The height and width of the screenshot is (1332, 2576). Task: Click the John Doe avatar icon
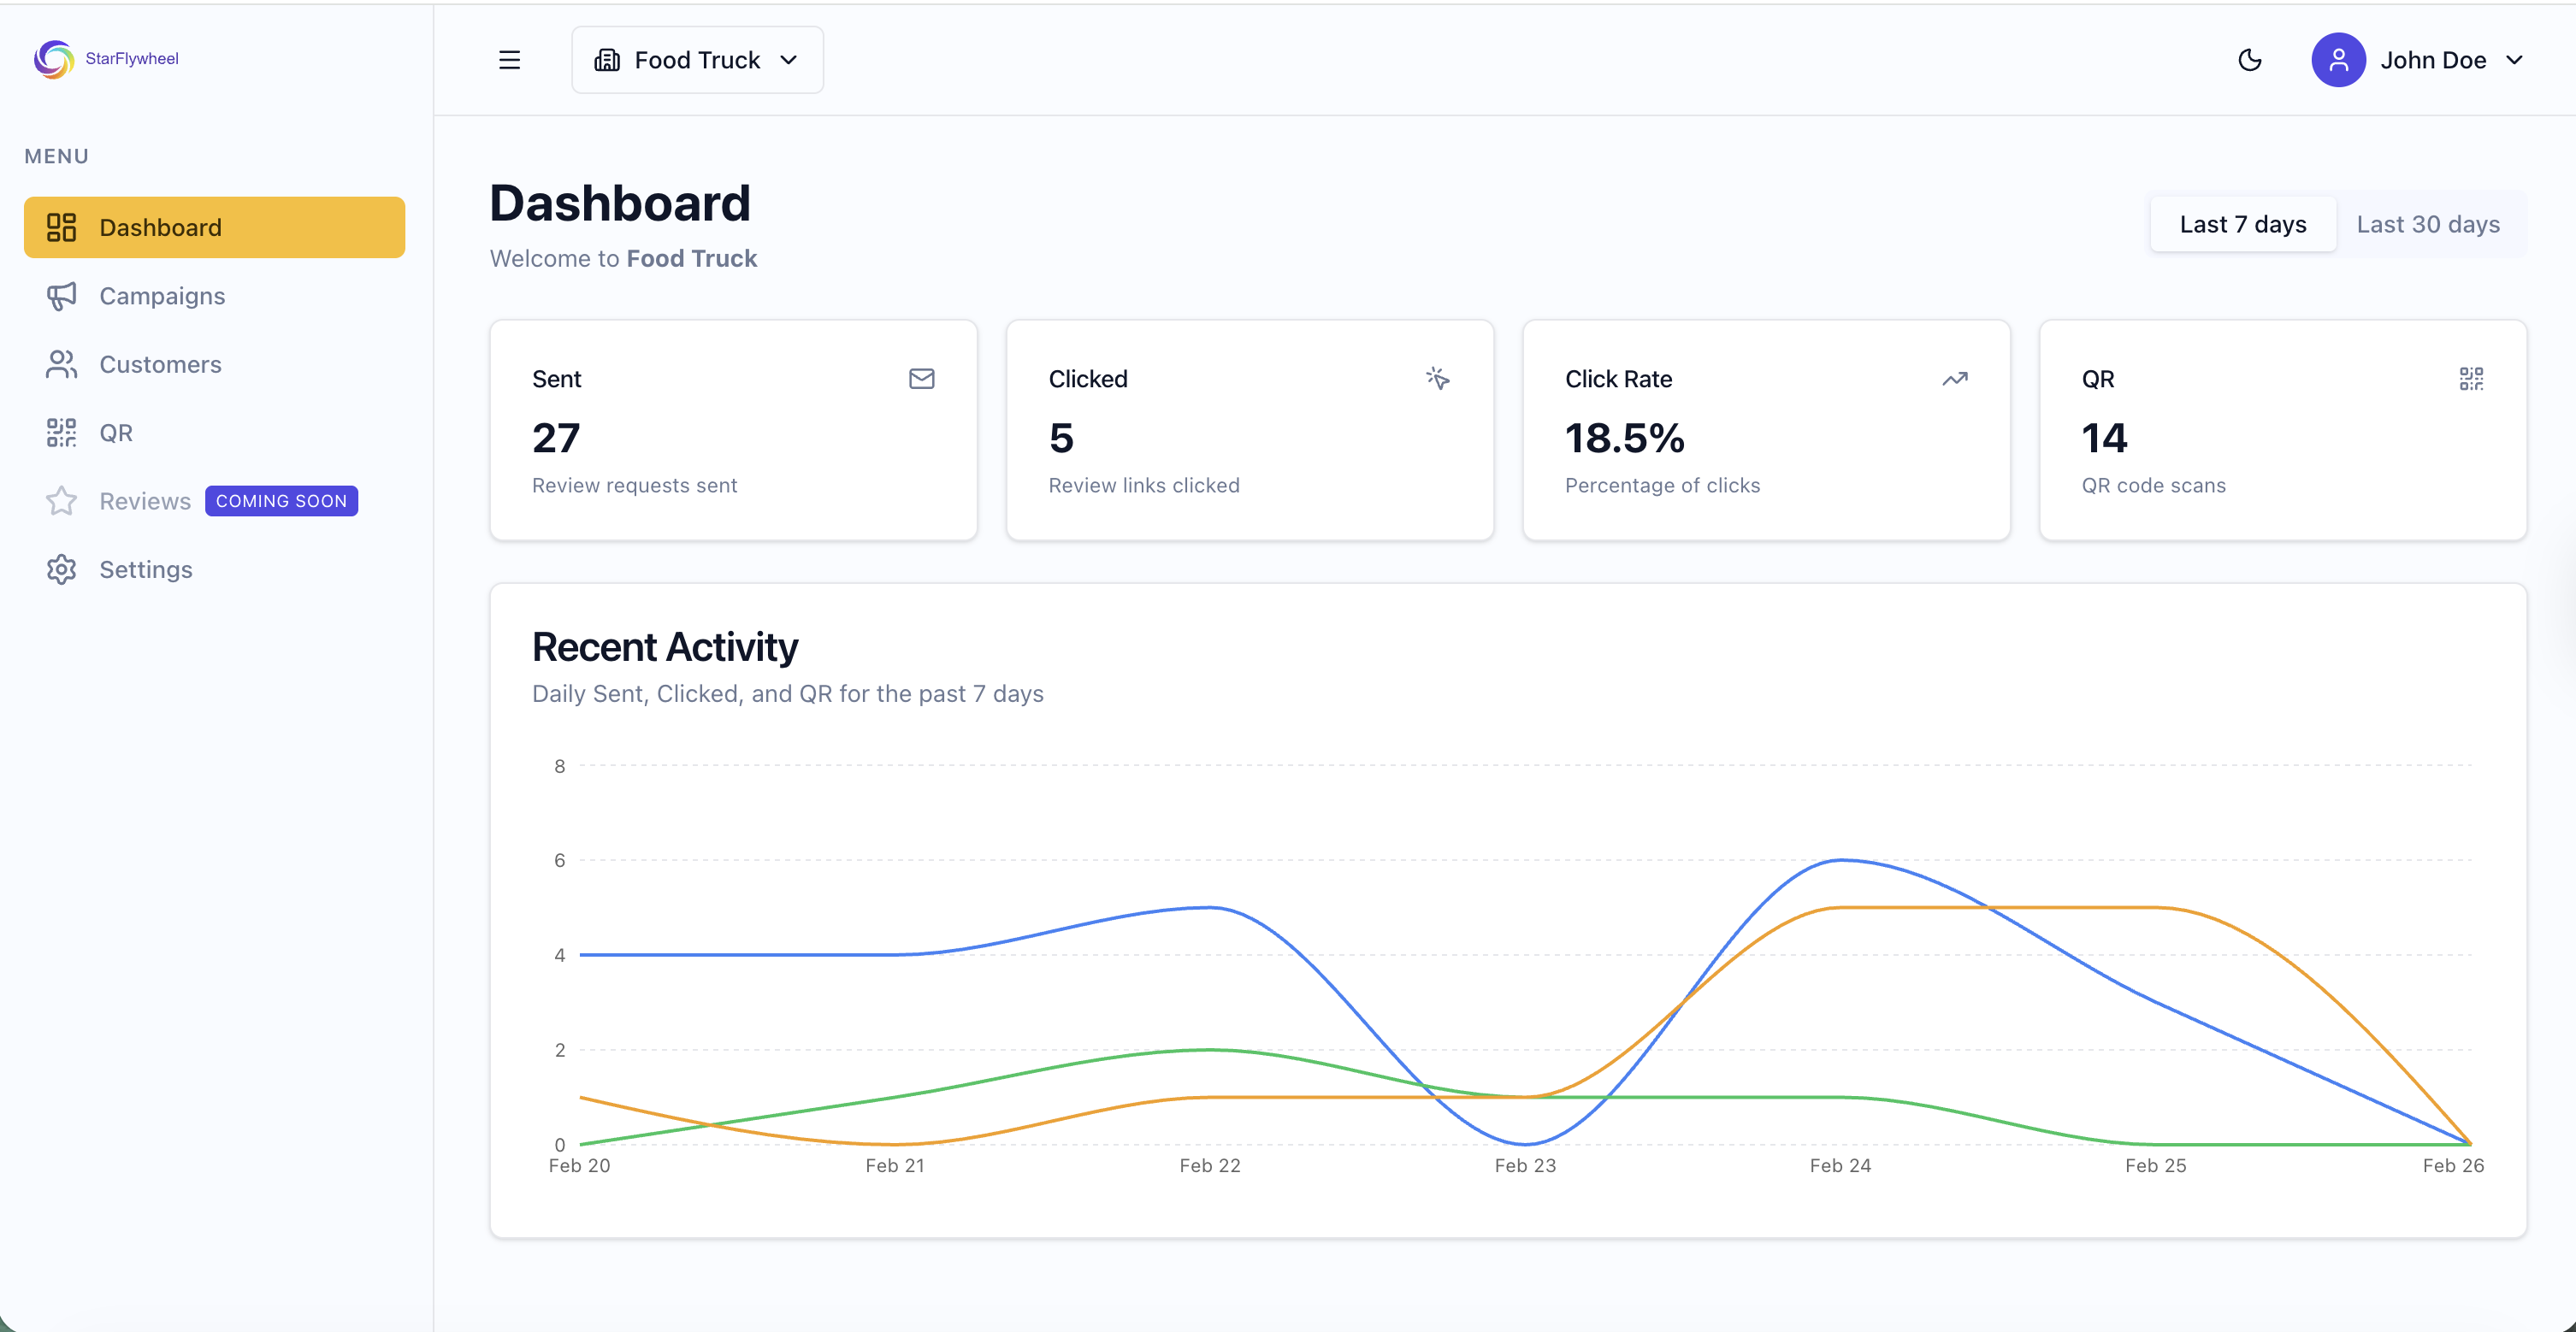click(x=2339, y=60)
